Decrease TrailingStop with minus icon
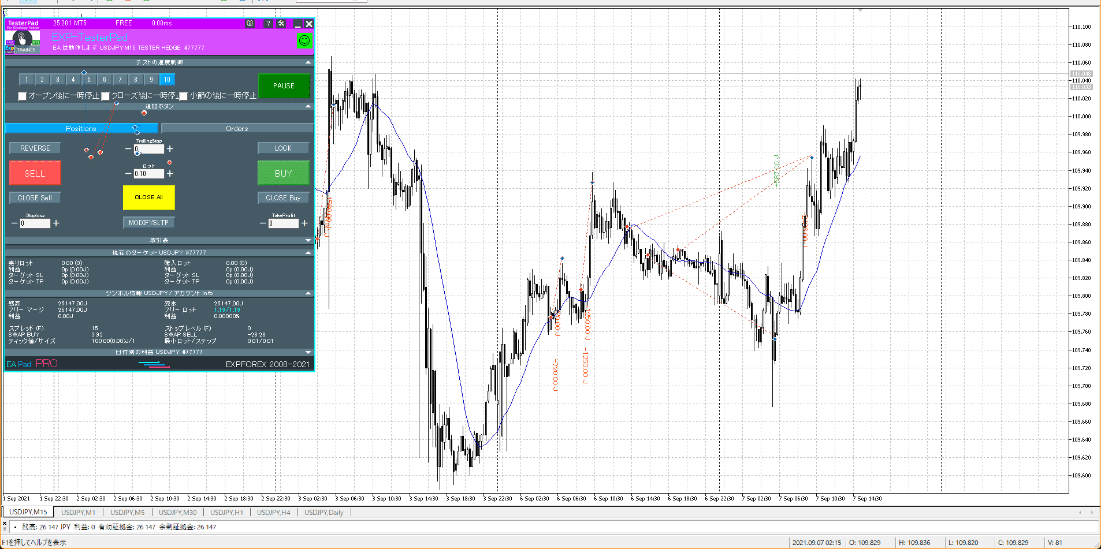 click(128, 149)
